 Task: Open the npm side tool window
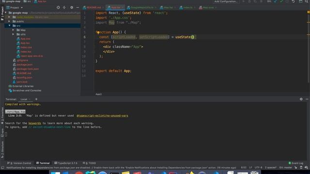point(2,132)
